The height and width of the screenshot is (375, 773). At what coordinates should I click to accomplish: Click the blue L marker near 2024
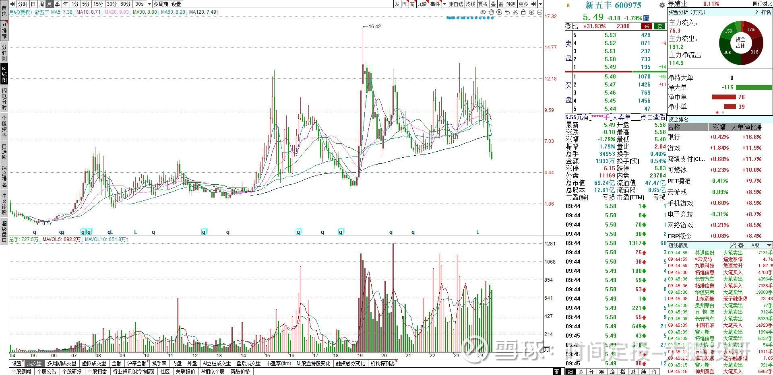478,232
